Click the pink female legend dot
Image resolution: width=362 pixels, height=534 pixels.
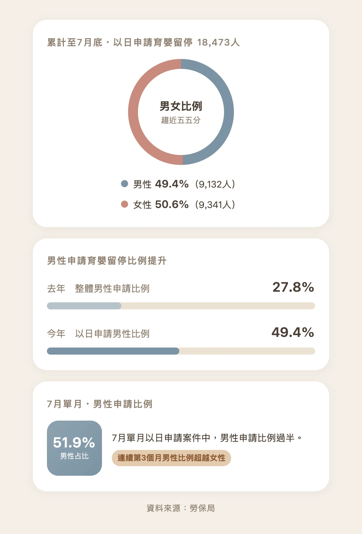click(x=125, y=204)
